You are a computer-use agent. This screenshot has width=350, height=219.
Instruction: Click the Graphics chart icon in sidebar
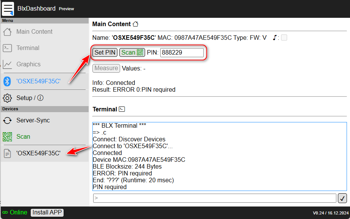[7, 64]
